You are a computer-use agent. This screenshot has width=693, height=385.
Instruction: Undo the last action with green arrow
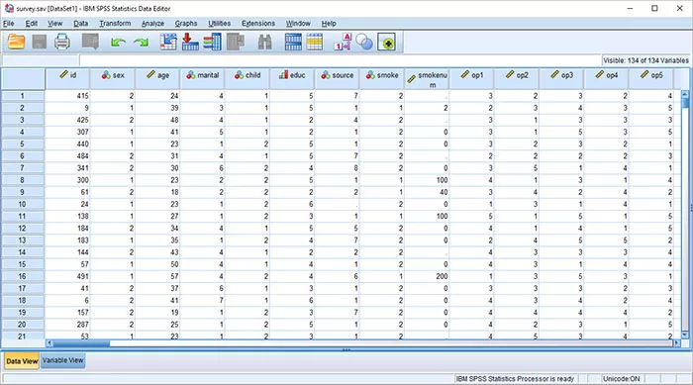coord(118,43)
